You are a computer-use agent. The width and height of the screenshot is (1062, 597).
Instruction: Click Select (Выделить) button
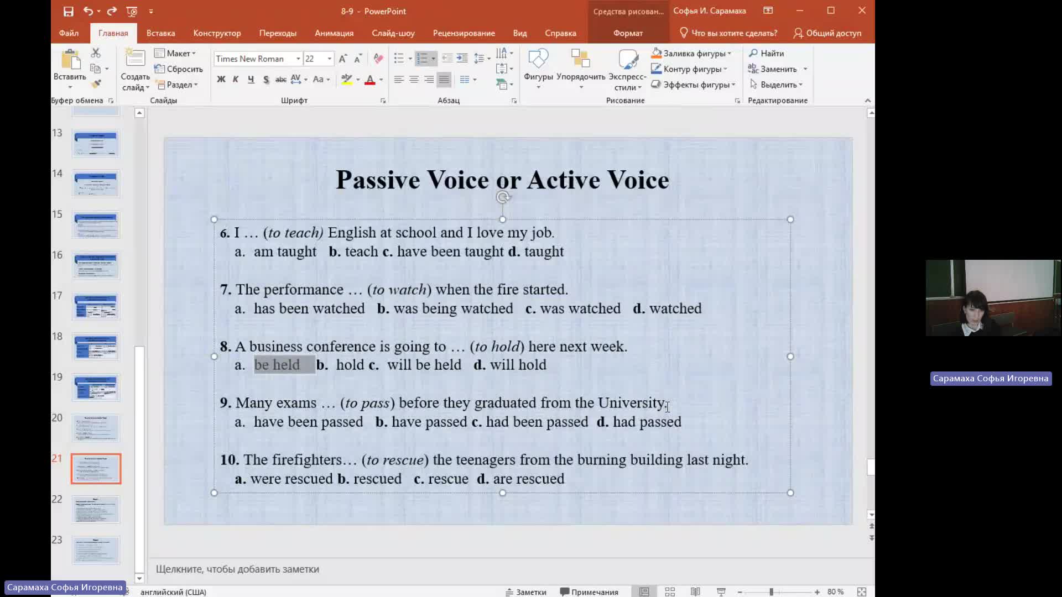pos(775,85)
